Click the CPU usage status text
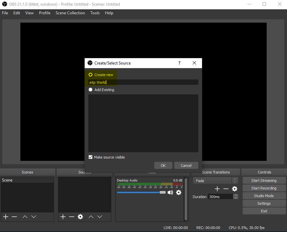287x232 pixels. point(247,228)
